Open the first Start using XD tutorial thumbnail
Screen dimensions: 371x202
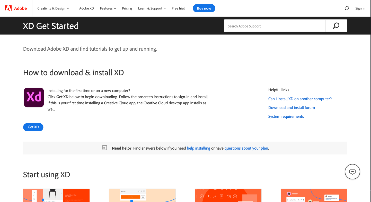56,195
